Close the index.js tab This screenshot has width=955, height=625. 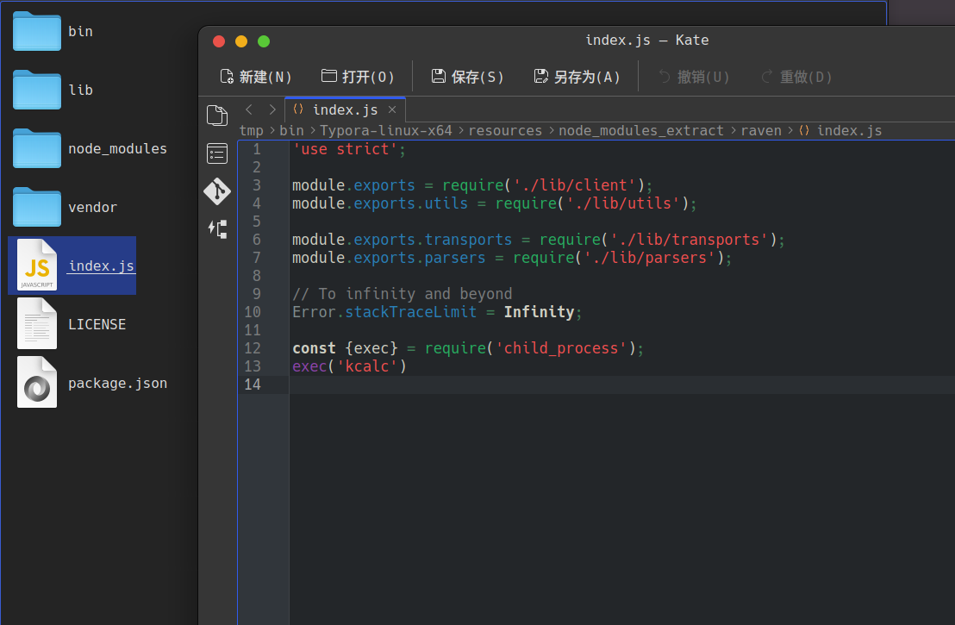point(392,109)
